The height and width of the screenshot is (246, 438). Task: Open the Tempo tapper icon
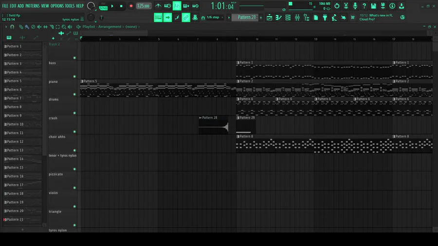point(334,18)
